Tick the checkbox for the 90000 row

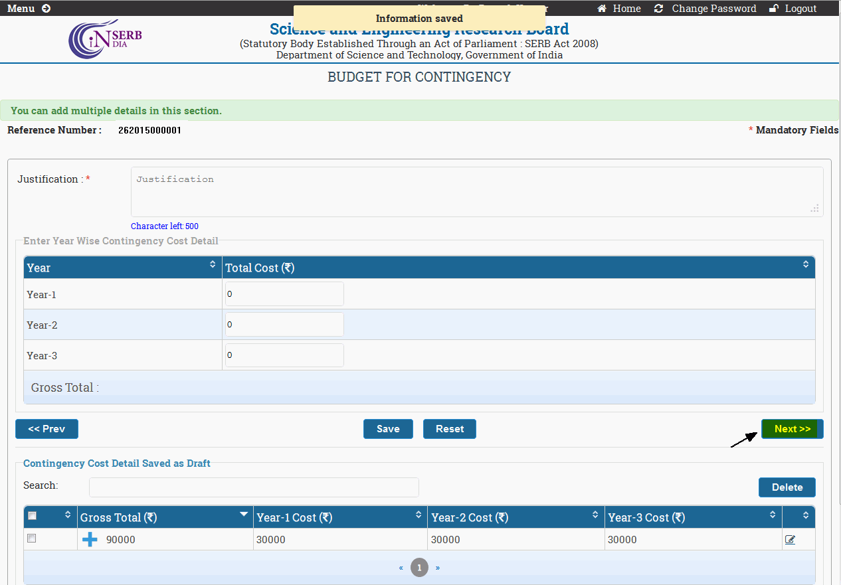(x=31, y=539)
